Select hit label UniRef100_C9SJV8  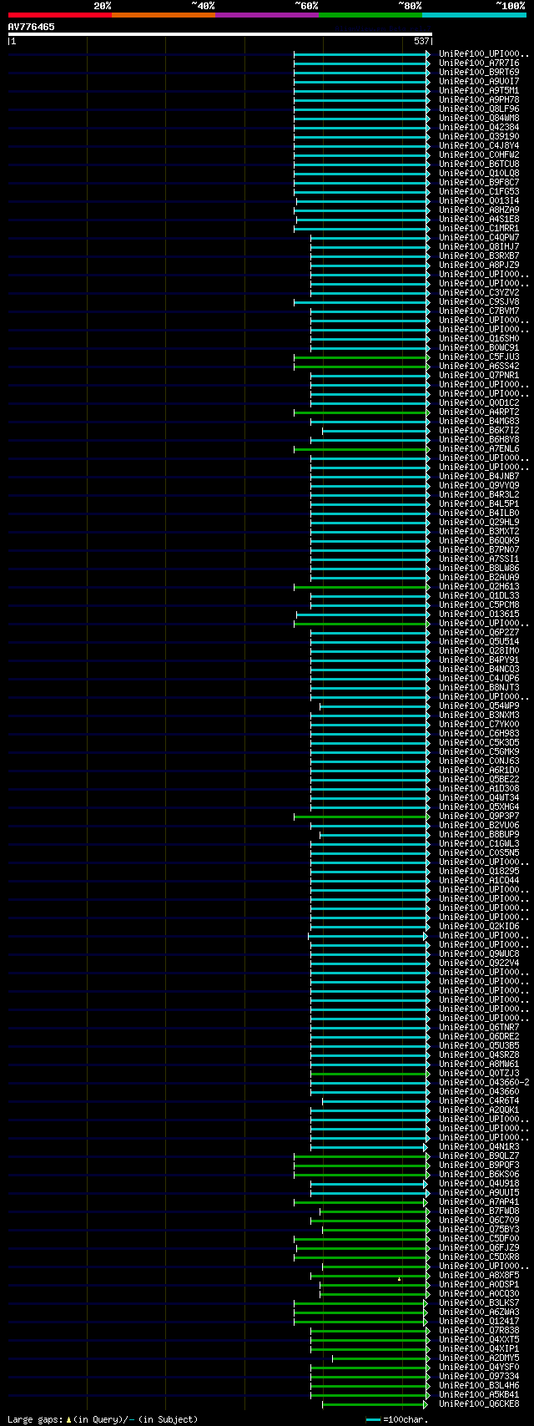click(479, 301)
